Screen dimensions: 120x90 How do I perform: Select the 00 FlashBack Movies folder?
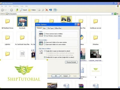(x=7, y=22)
